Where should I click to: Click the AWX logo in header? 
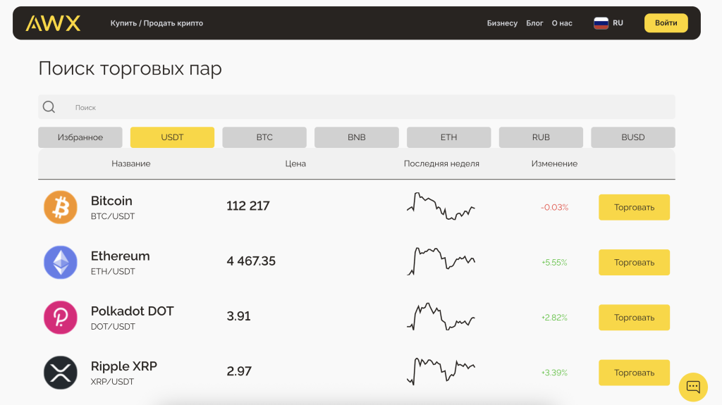click(53, 23)
